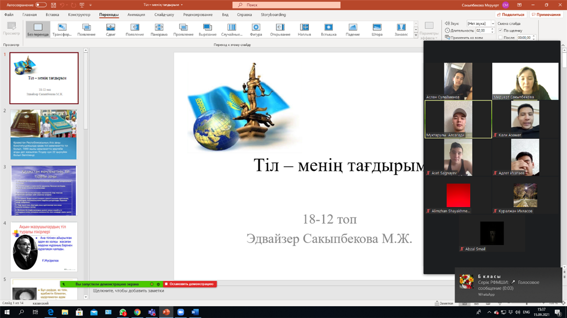Select the Сдвиг transition

click(x=111, y=29)
